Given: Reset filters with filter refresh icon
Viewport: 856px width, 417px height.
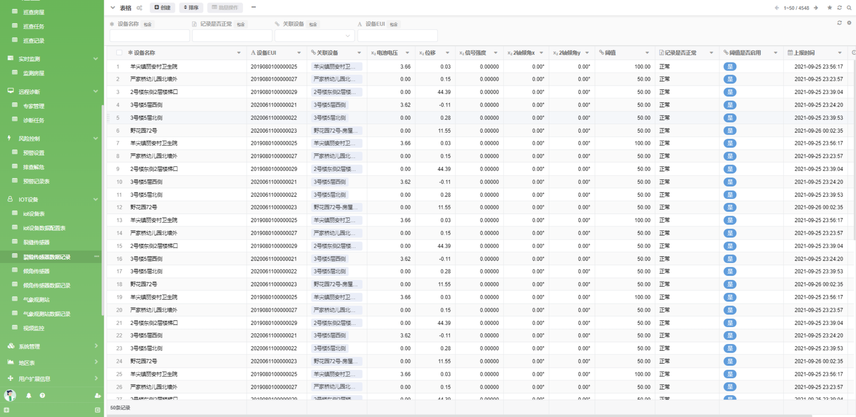Looking at the screenshot, I should tap(839, 23).
